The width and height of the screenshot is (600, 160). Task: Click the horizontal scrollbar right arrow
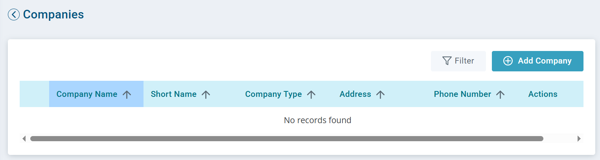tap(579, 138)
